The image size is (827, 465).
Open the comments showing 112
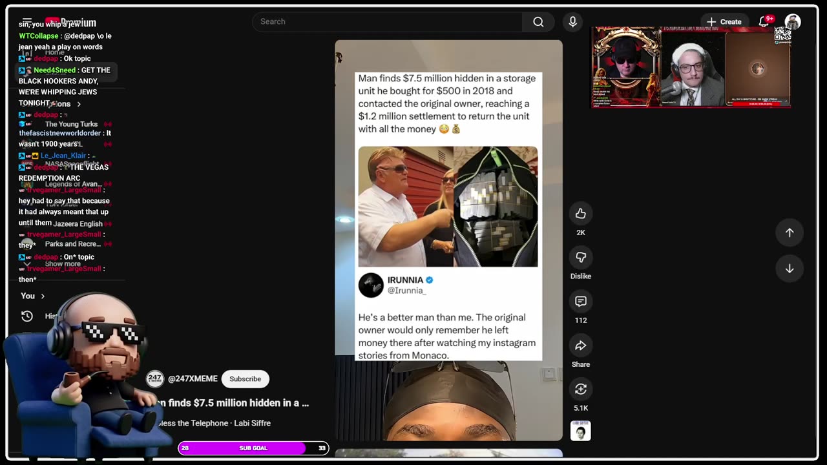tap(581, 302)
